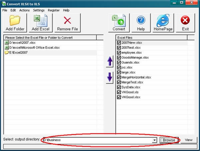Toggle the large.xlsx checkbox
Image resolution: width=200 pixels, height=151 pixels.
tap(119, 73)
